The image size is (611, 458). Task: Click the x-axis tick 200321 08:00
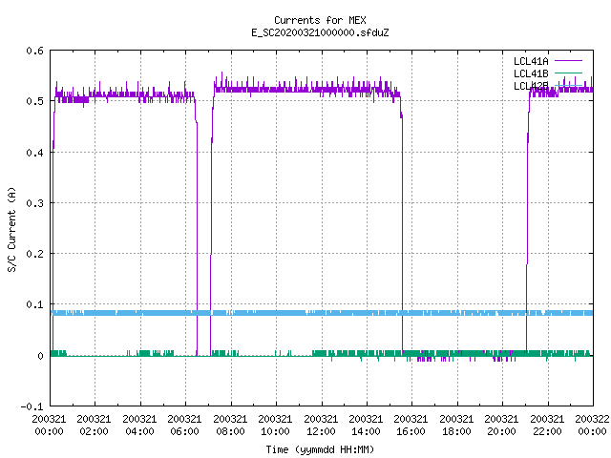pos(230,426)
